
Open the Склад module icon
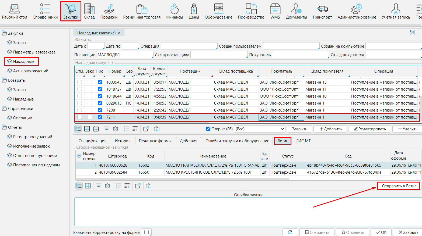pyautogui.click(x=89, y=9)
